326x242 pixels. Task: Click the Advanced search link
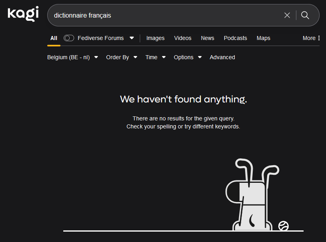222,57
